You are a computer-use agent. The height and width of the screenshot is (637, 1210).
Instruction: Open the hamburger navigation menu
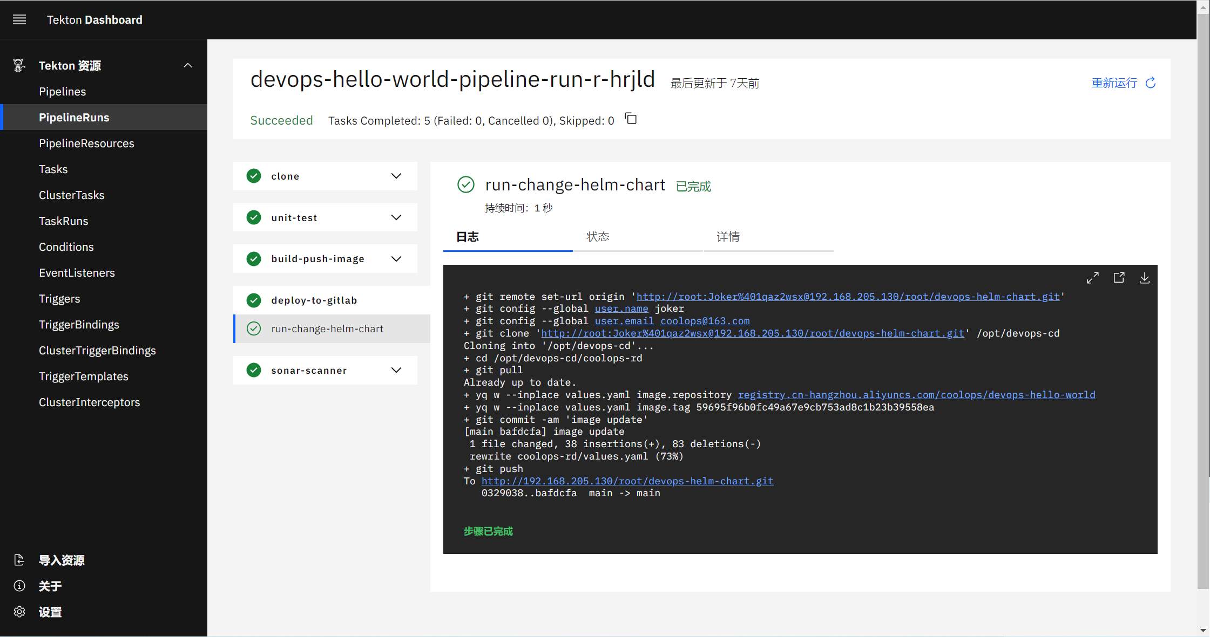click(19, 20)
